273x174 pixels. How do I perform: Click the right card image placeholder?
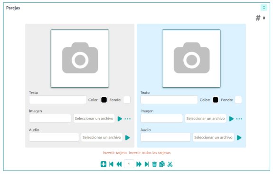[x=191, y=59]
